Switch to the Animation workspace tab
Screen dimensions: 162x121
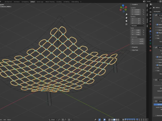(x=17, y=2)
